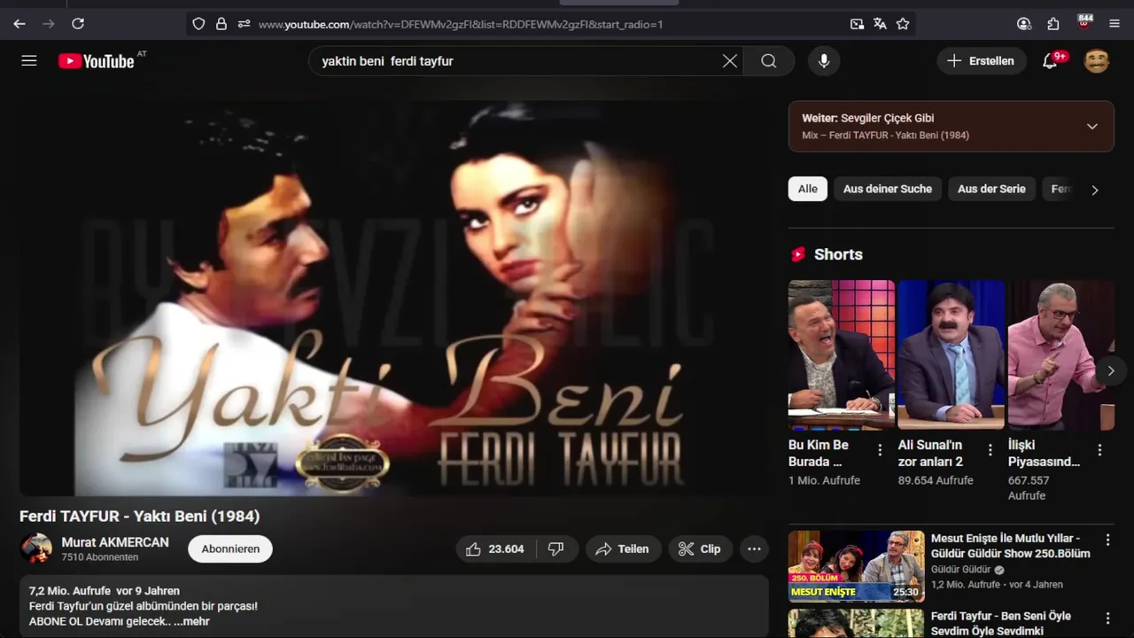The width and height of the screenshot is (1134, 638).
Task: Subscribe with the Abonnieren button
Action: (x=230, y=549)
